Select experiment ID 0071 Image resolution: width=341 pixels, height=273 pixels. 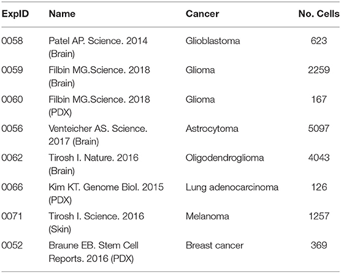[x=12, y=216]
